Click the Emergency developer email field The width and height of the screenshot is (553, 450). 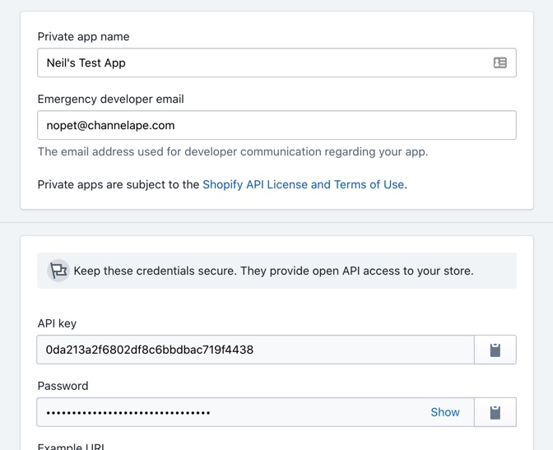tap(276, 125)
